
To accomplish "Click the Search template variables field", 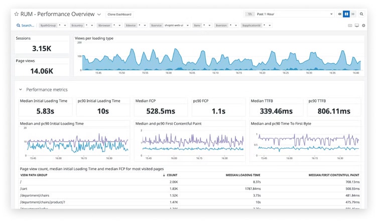I will pos(26,25).
